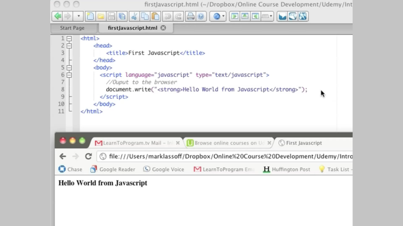Image resolution: width=403 pixels, height=226 pixels.
Task: Click the //Ouput to the browser comment
Action: click(142, 82)
